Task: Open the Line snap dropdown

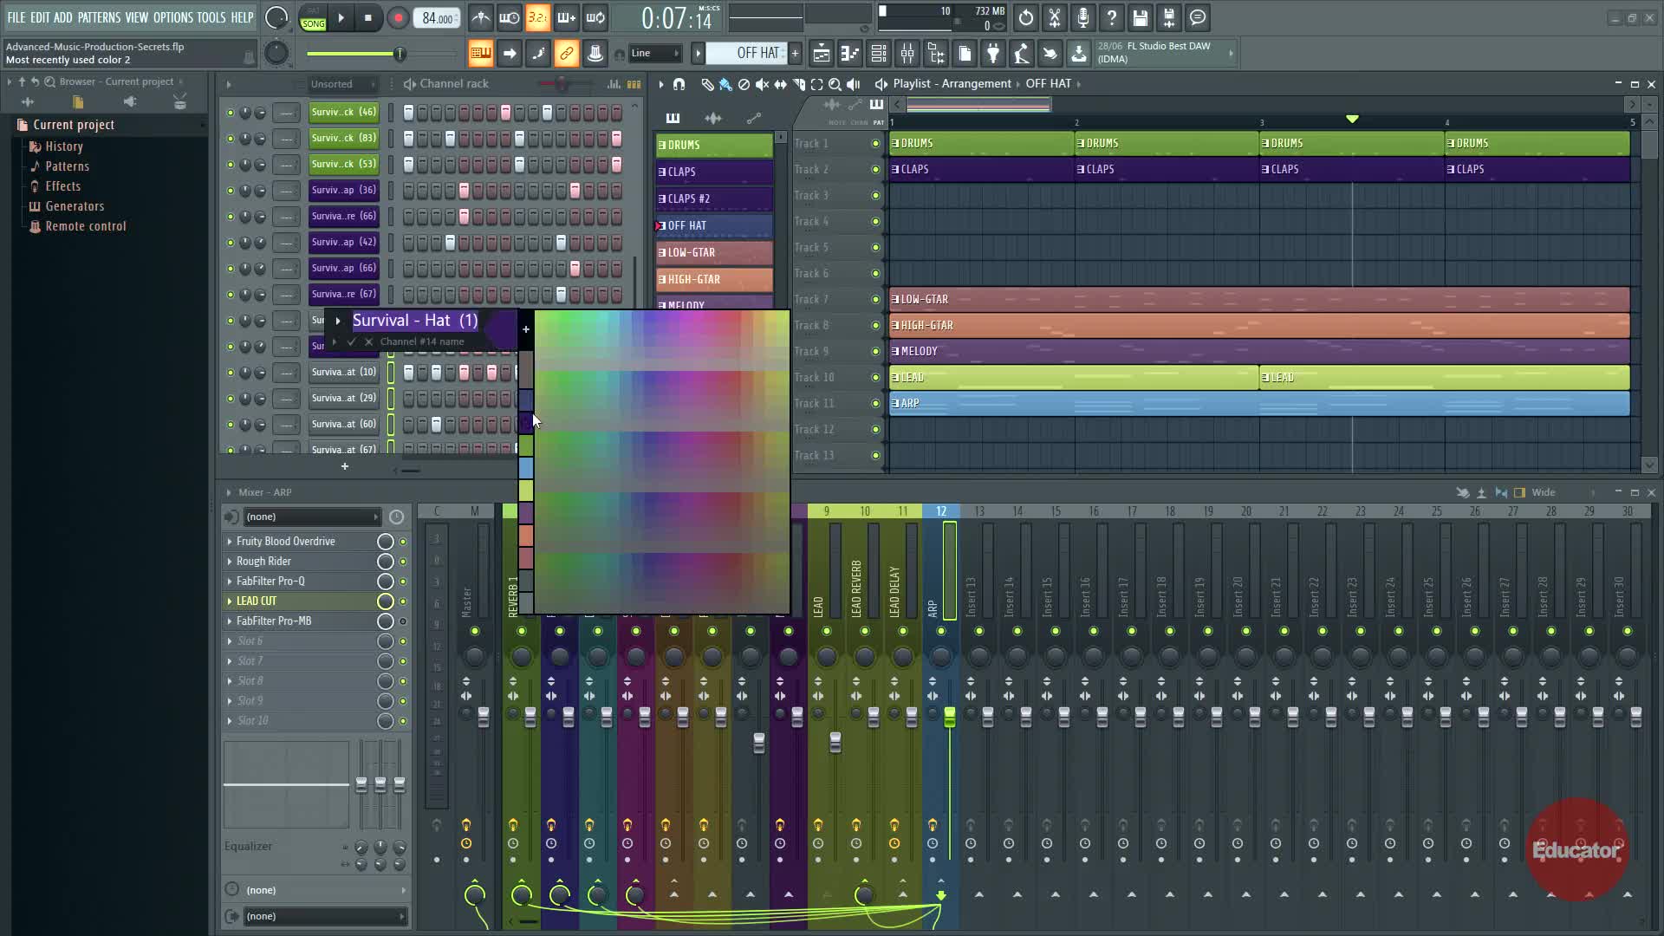Action: coord(654,54)
